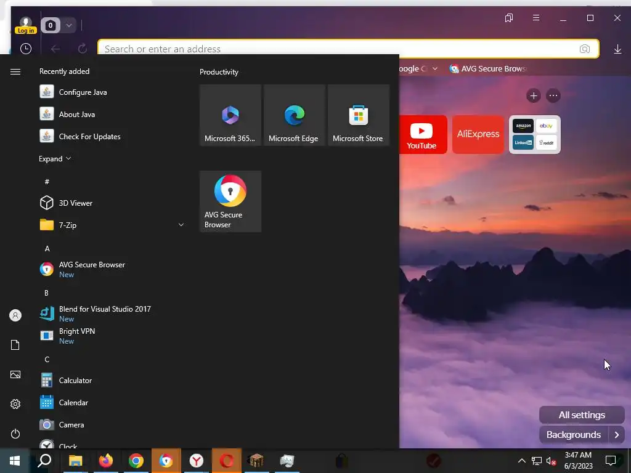The height and width of the screenshot is (473, 631).
Task: Click the letter C section header
Action: click(x=47, y=359)
